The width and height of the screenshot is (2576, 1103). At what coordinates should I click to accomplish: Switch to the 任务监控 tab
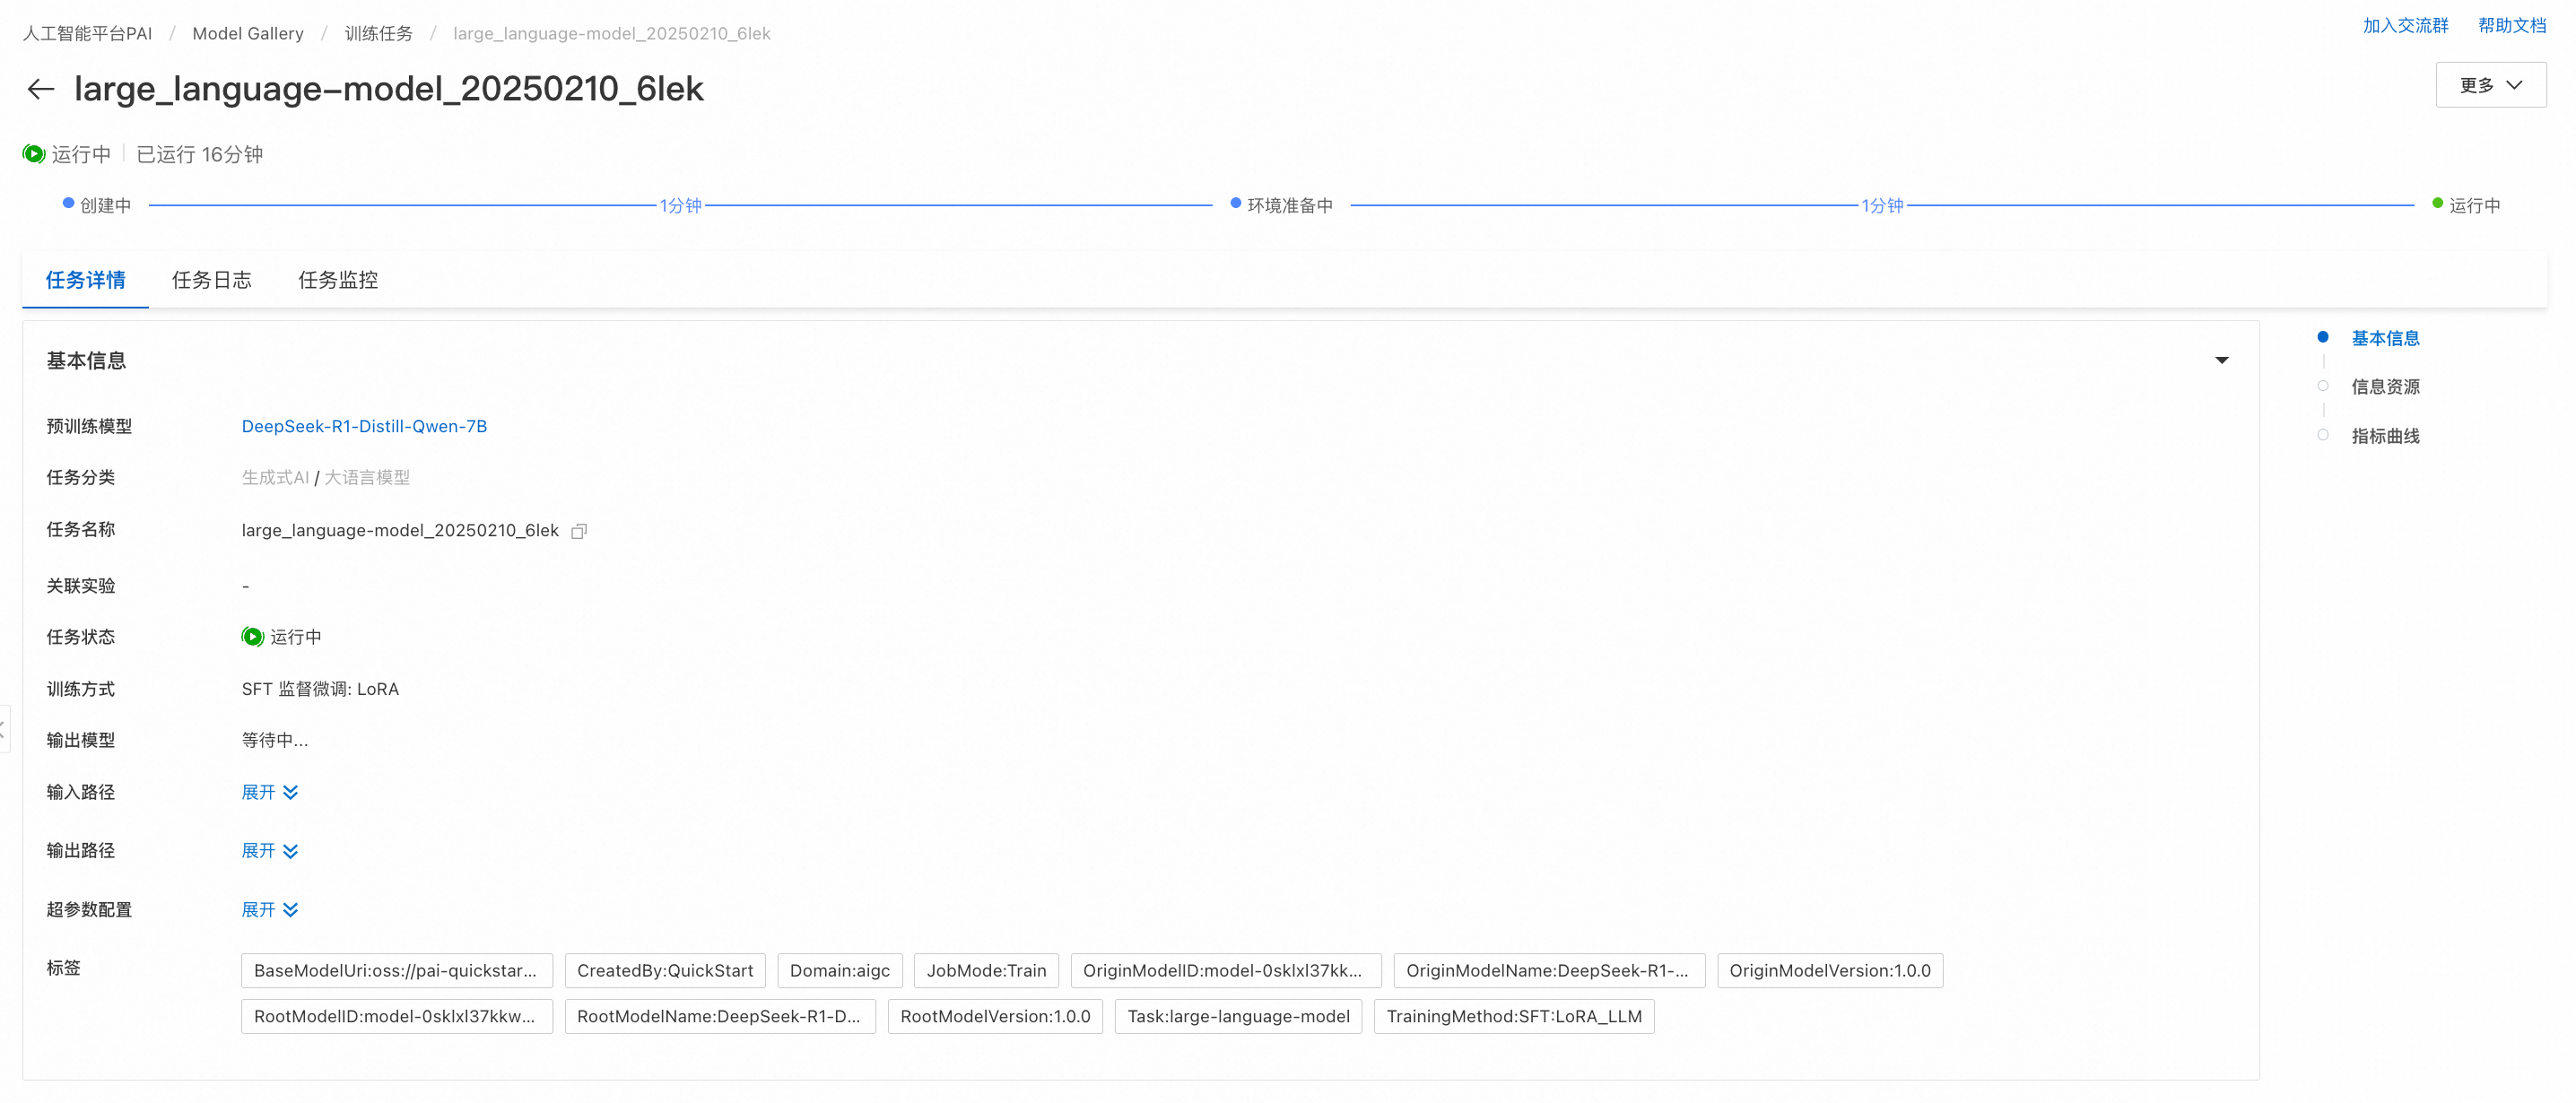coord(337,280)
